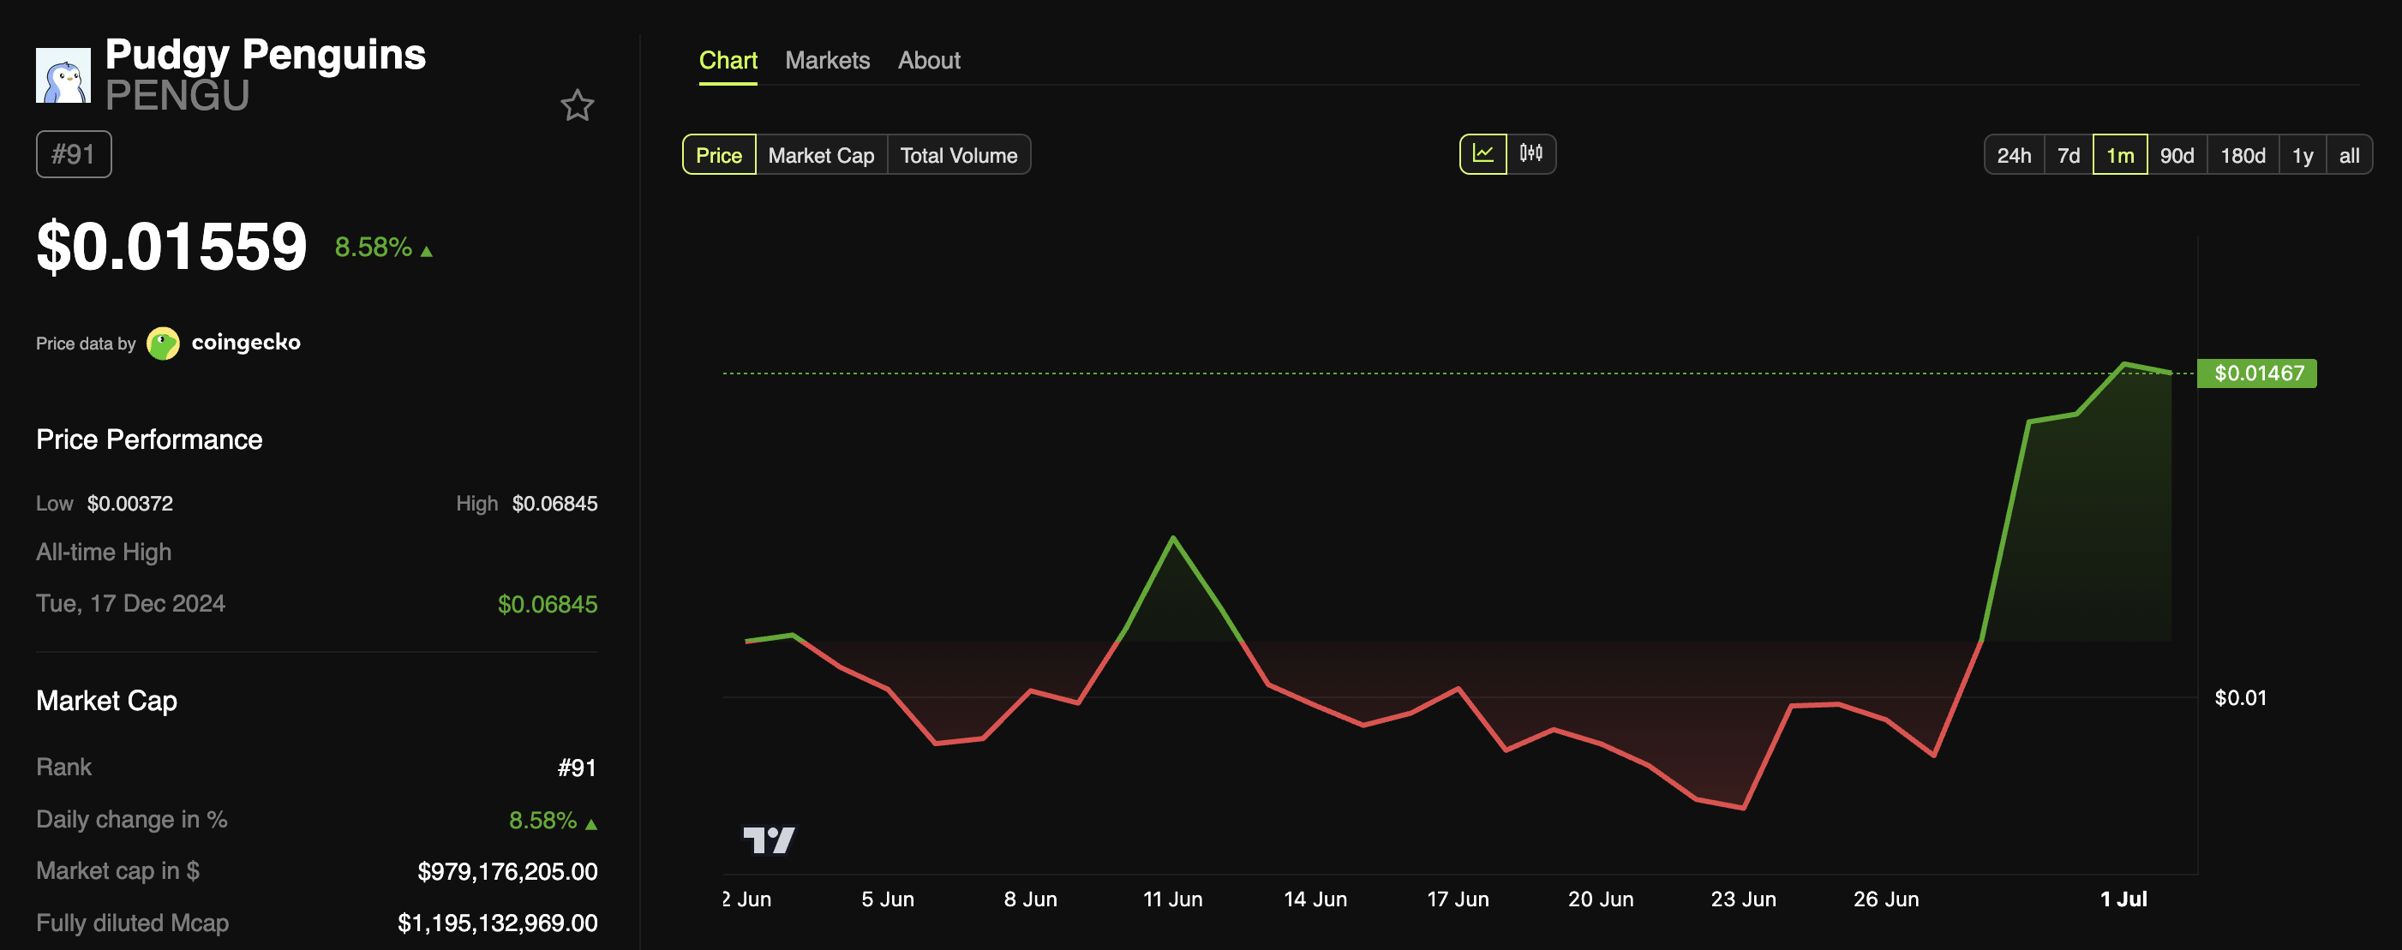The height and width of the screenshot is (950, 2402).
Task: Select the 180d time range
Action: tap(2243, 155)
